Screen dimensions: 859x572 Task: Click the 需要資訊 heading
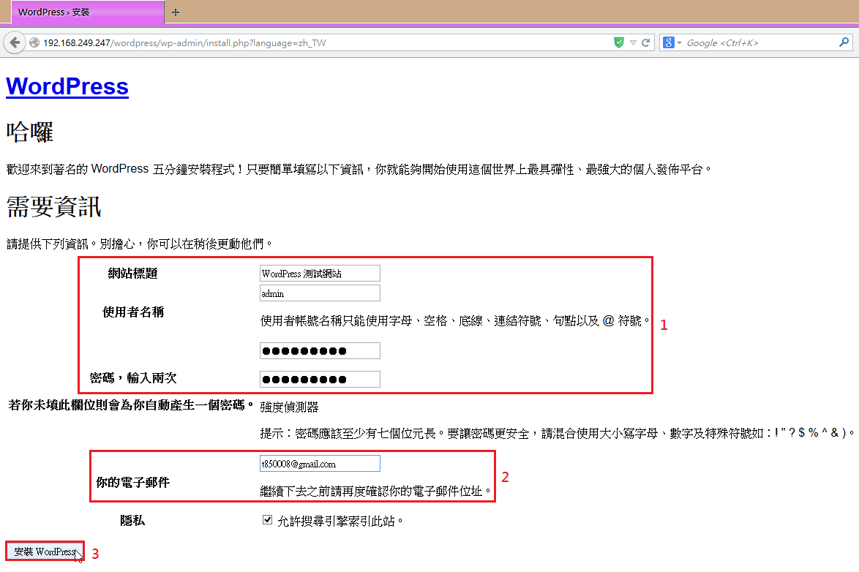coord(53,207)
